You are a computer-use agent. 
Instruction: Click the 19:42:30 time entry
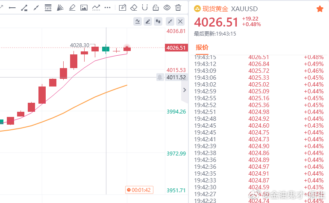tap(205, 187)
